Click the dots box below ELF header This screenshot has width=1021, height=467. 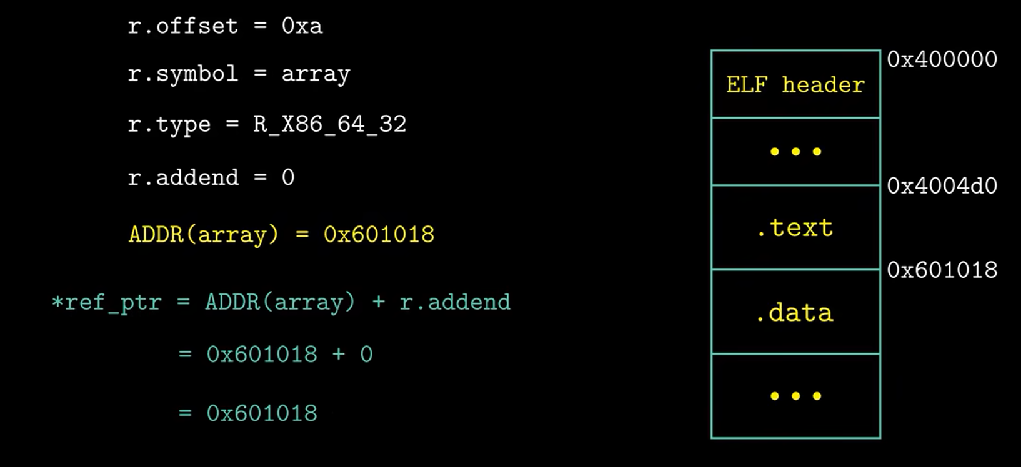click(795, 152)
